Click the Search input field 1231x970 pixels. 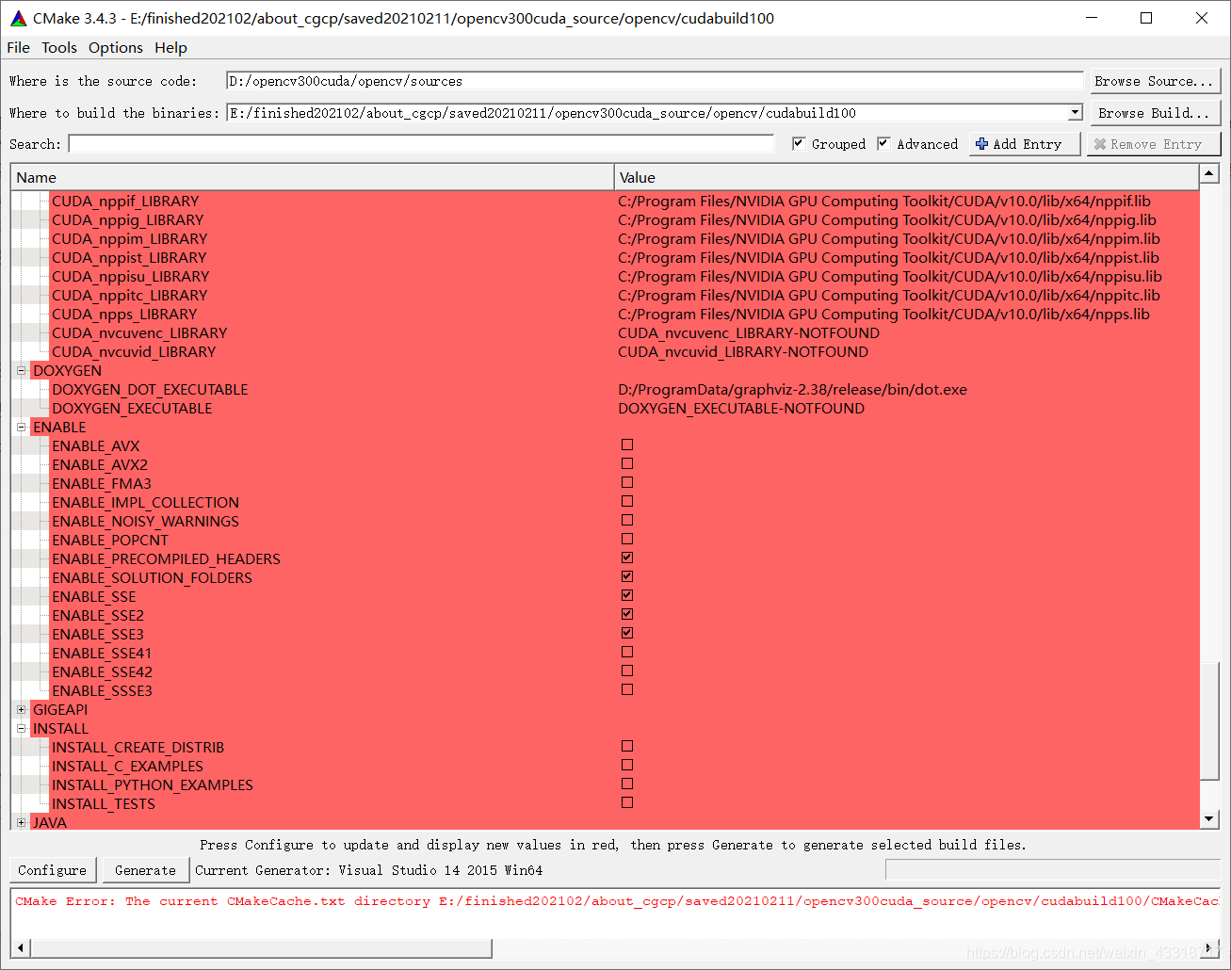click(421, 144)
